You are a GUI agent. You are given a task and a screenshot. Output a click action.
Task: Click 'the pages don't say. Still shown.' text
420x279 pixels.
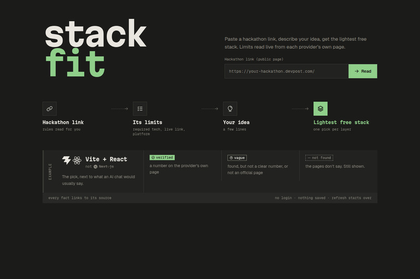click(335, 166)
